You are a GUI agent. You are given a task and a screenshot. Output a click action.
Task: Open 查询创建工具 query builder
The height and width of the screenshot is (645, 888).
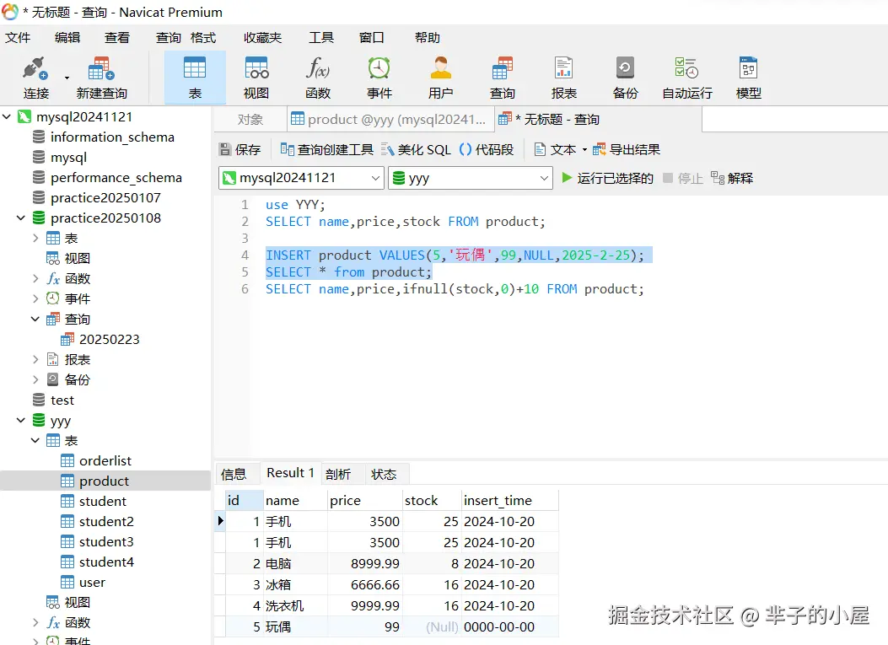[x=326, y=149]
